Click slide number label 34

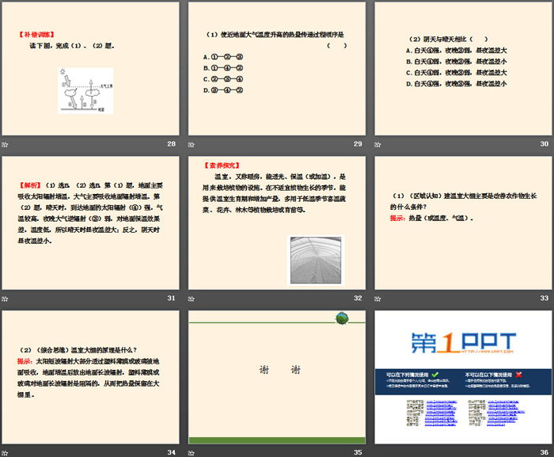172,452
